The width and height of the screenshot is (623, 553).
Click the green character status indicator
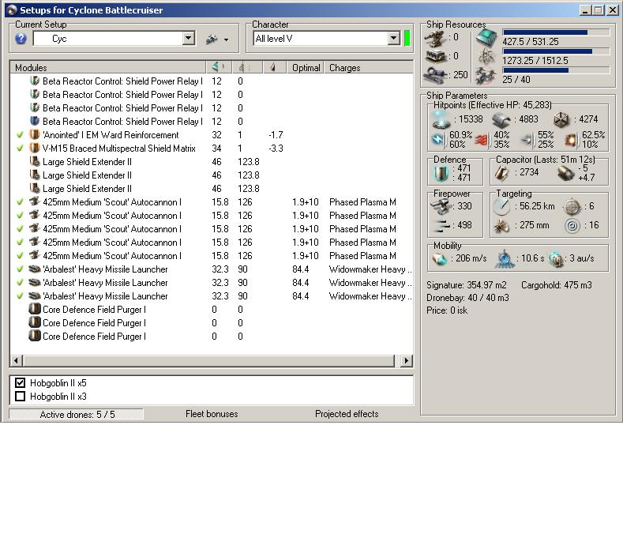tap(407, 39)
